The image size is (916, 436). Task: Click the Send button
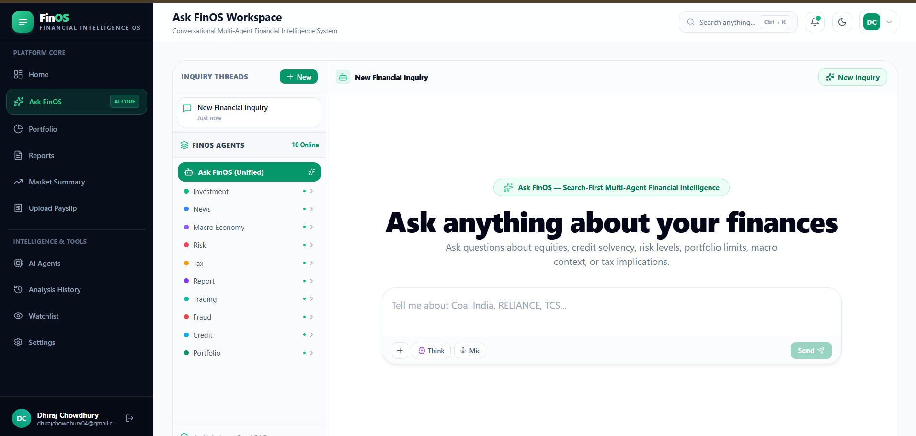tap(811, 351)
